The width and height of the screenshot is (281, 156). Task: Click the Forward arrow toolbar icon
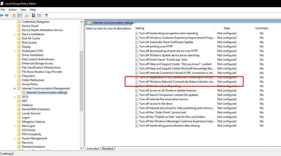click(7, 16)
